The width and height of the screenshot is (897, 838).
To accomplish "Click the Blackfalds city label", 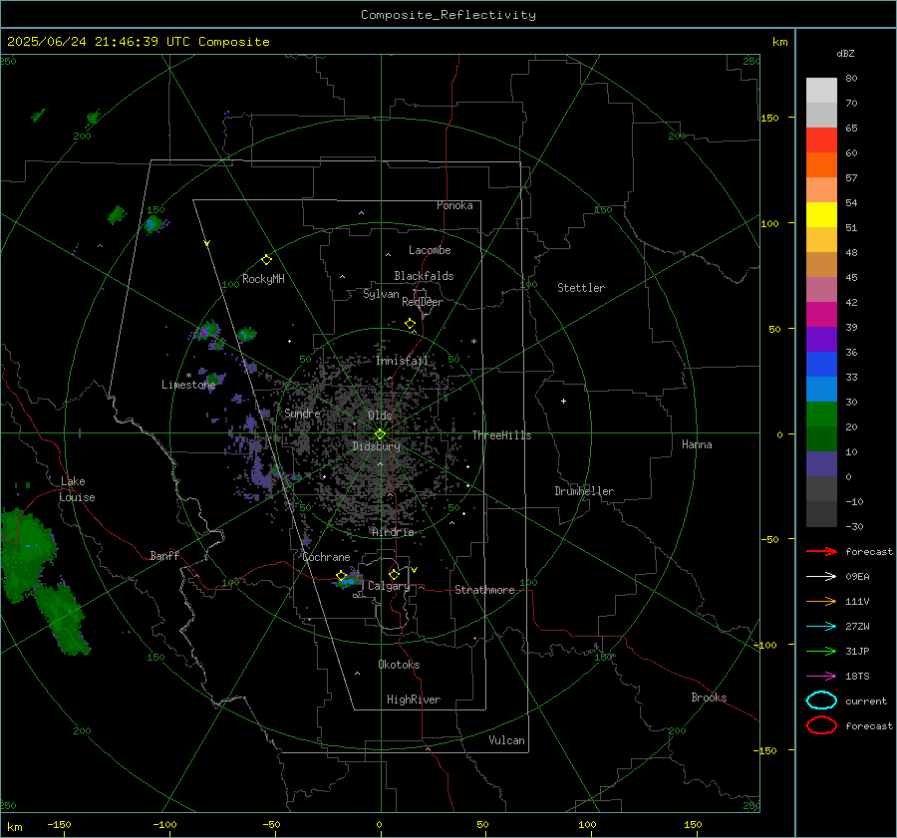I will (424, 276).
